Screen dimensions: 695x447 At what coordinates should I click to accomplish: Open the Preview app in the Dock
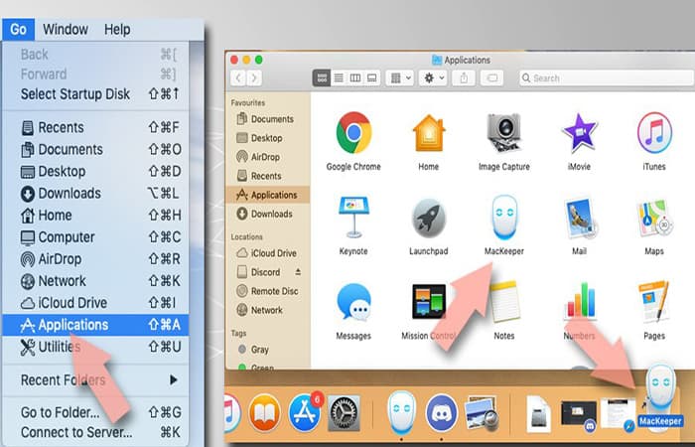tap(483, 413)
